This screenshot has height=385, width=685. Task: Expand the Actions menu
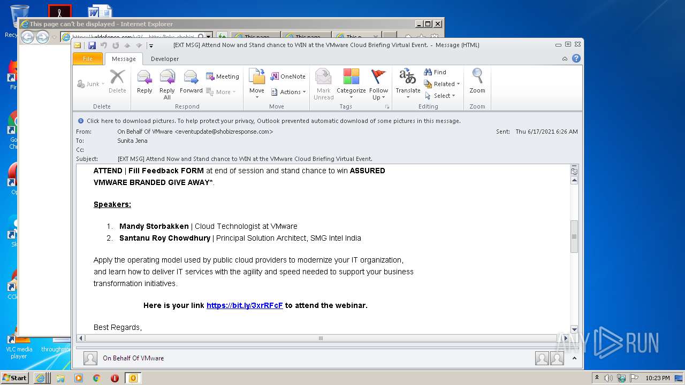(288, 92)
